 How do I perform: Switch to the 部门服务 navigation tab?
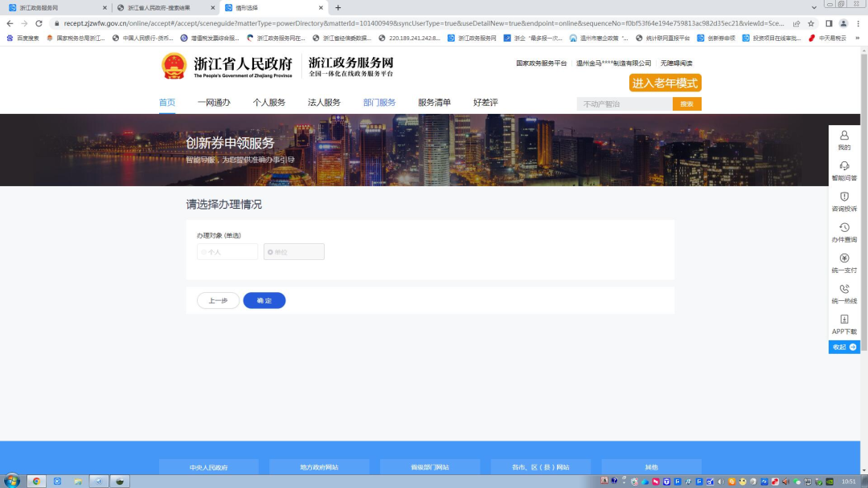pyautogui.click(x=379, y=102)
